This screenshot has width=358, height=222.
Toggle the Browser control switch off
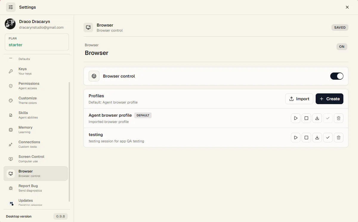click(x=337, y=76)
